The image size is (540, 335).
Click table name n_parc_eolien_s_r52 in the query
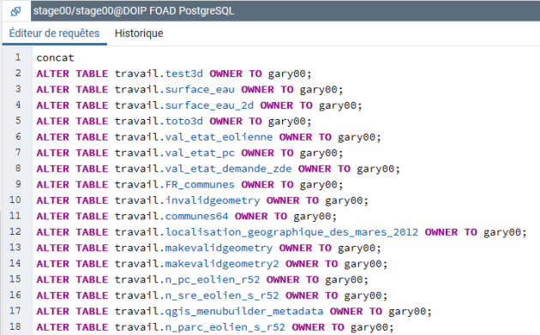pos(225,327)
